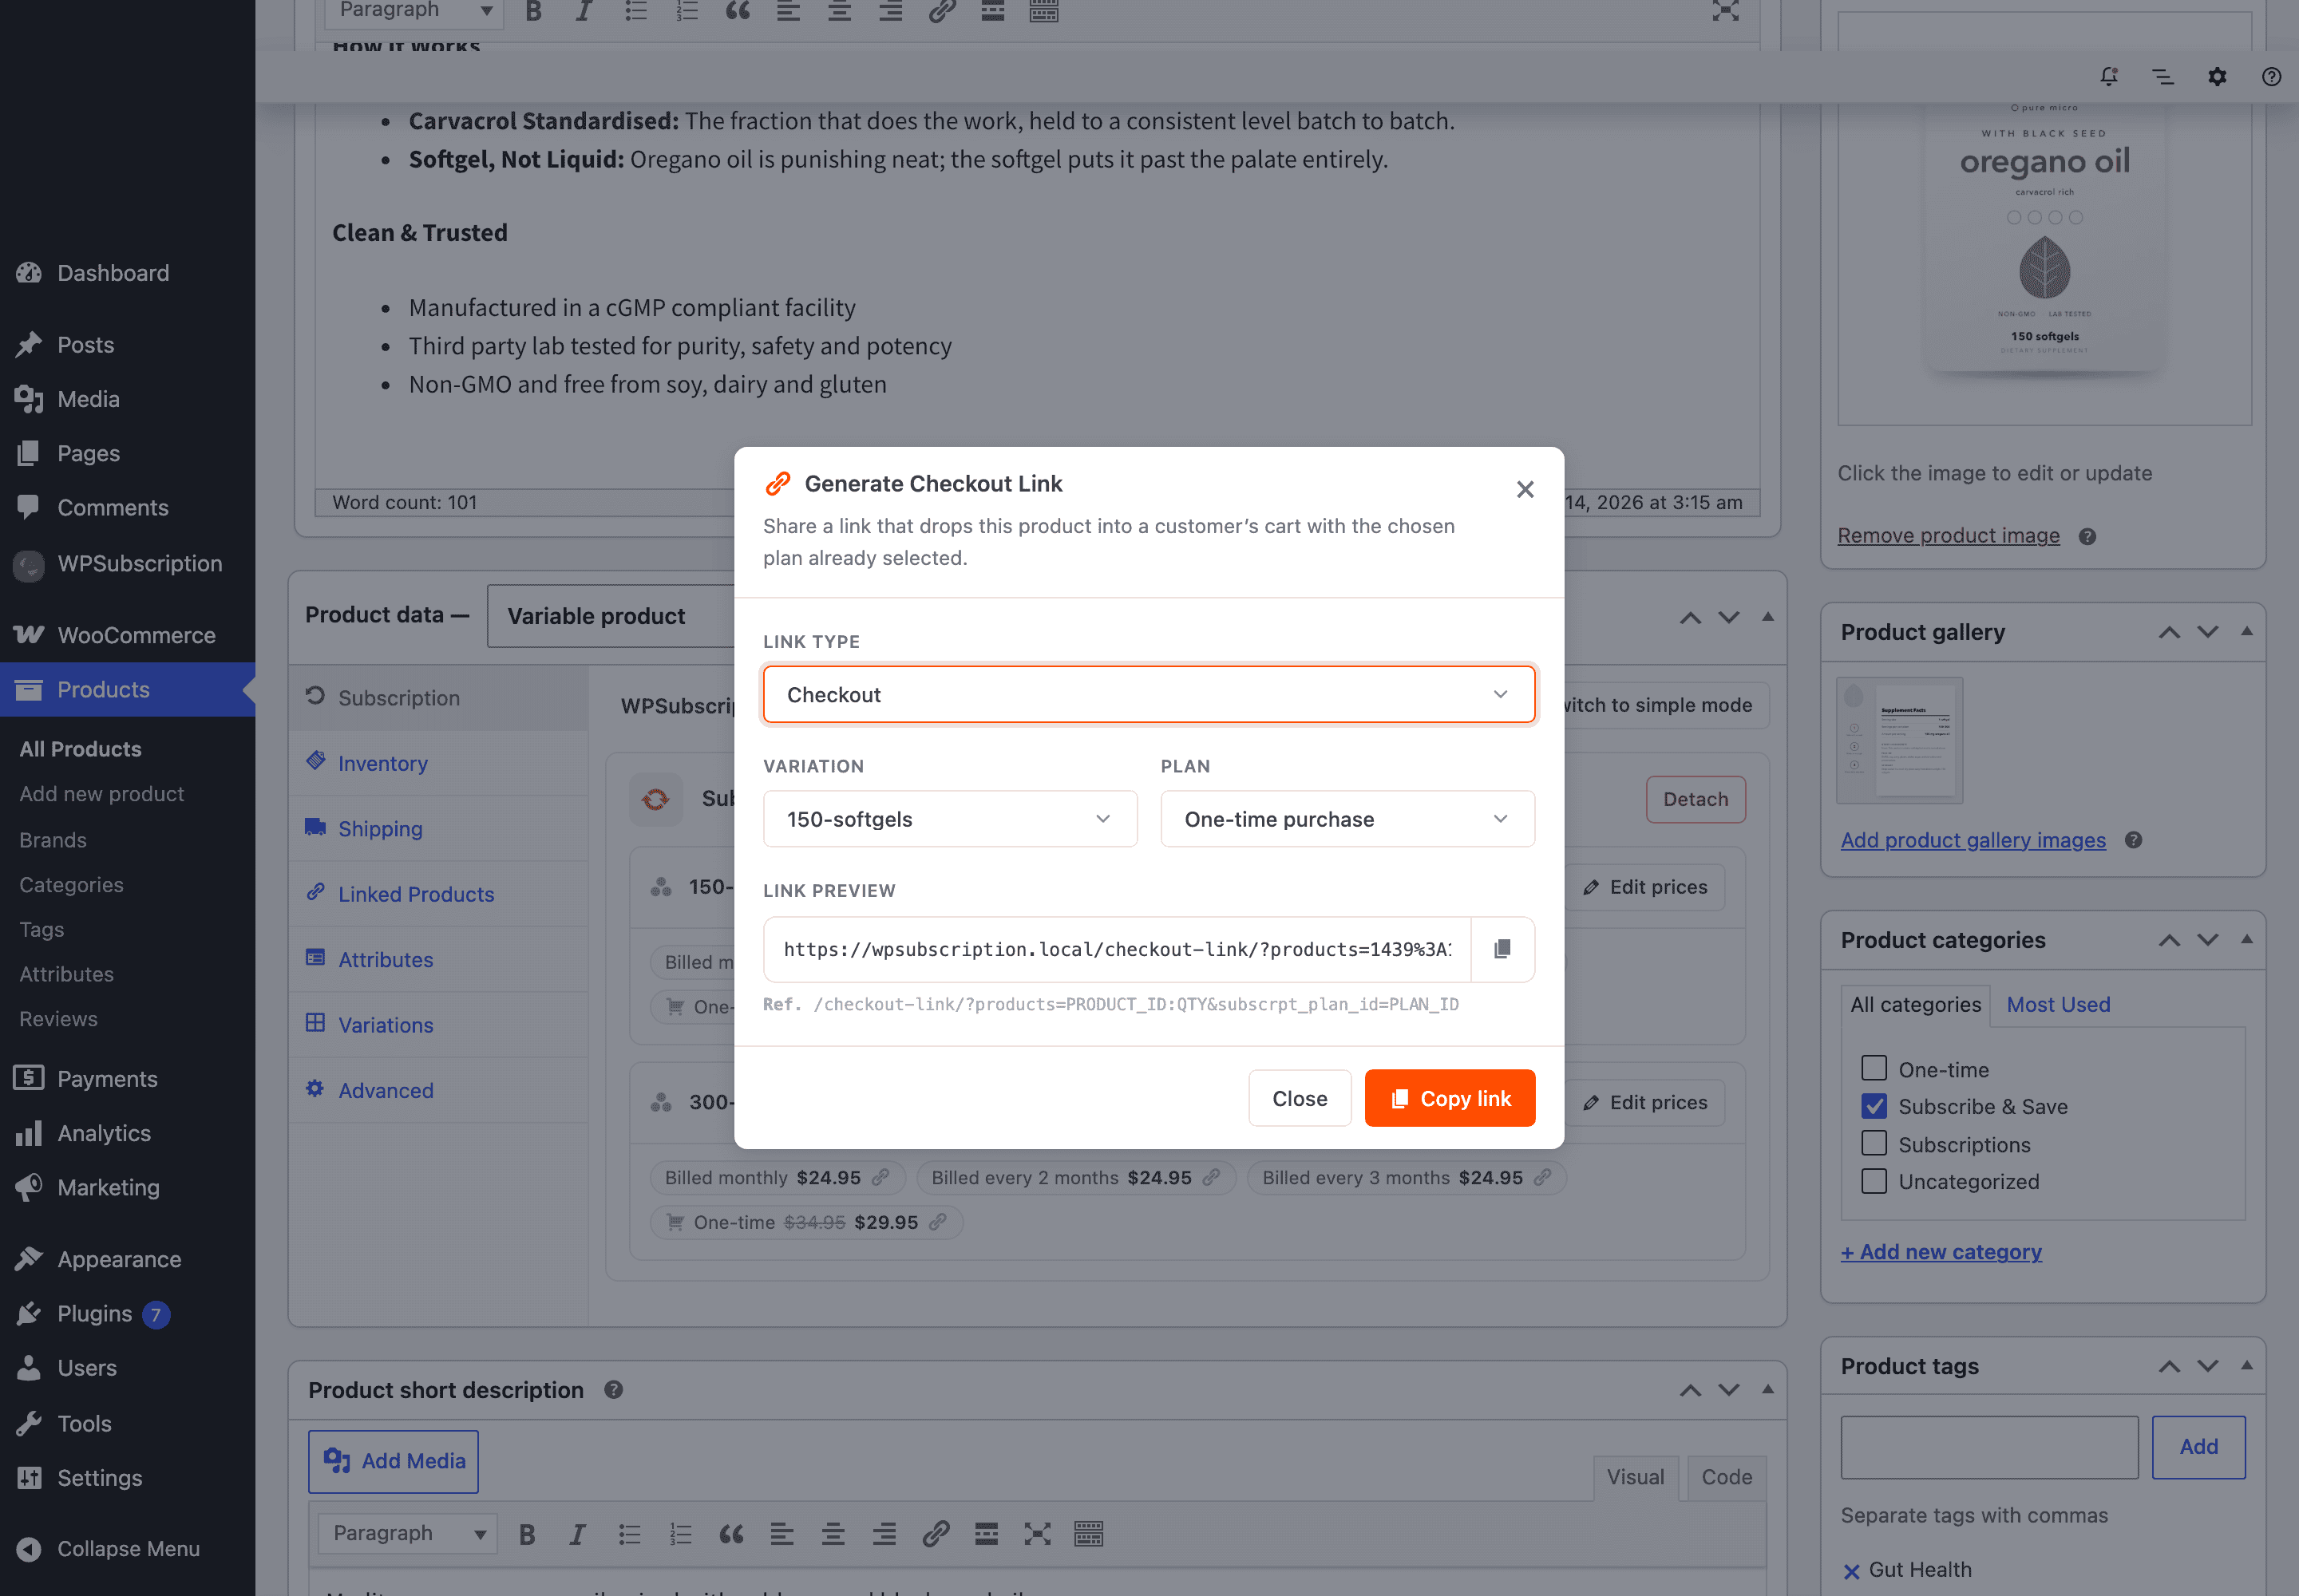Open the Plan dropdown showing One-time purchase

point(1347,819)
